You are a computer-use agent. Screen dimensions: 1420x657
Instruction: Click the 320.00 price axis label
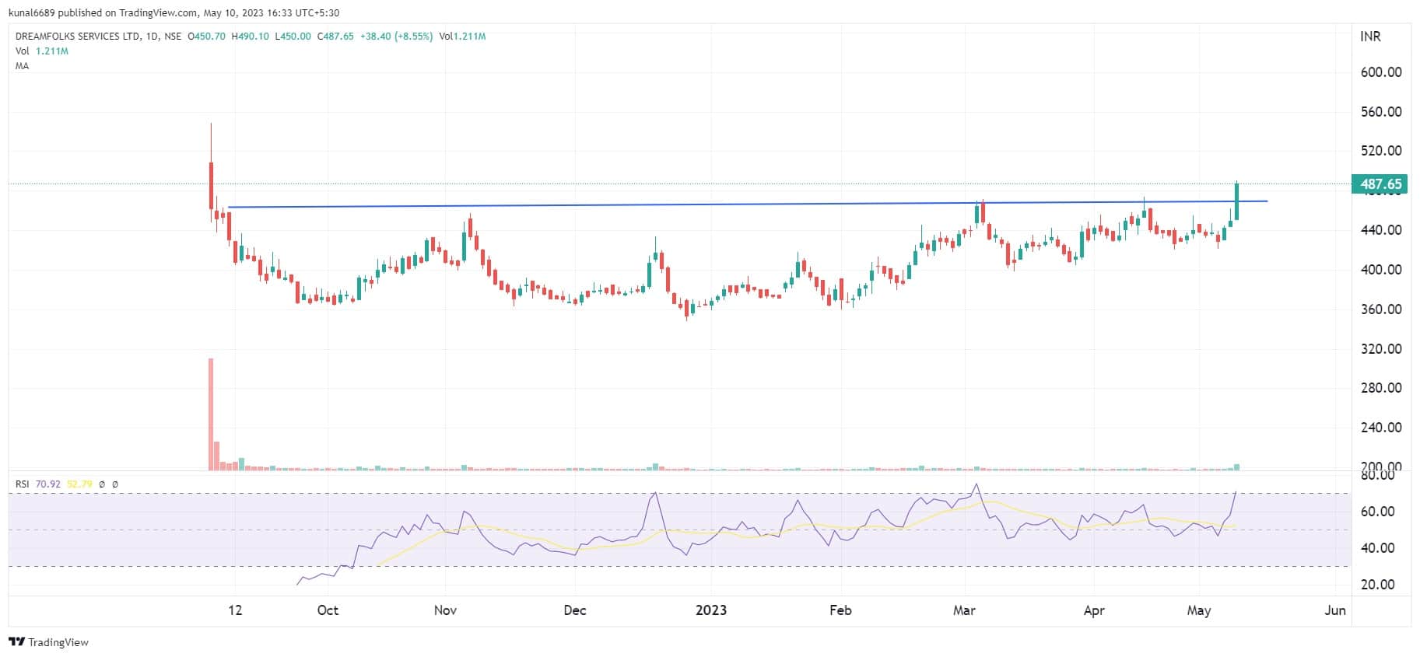pyautogui.click(x=1381, y=349)
